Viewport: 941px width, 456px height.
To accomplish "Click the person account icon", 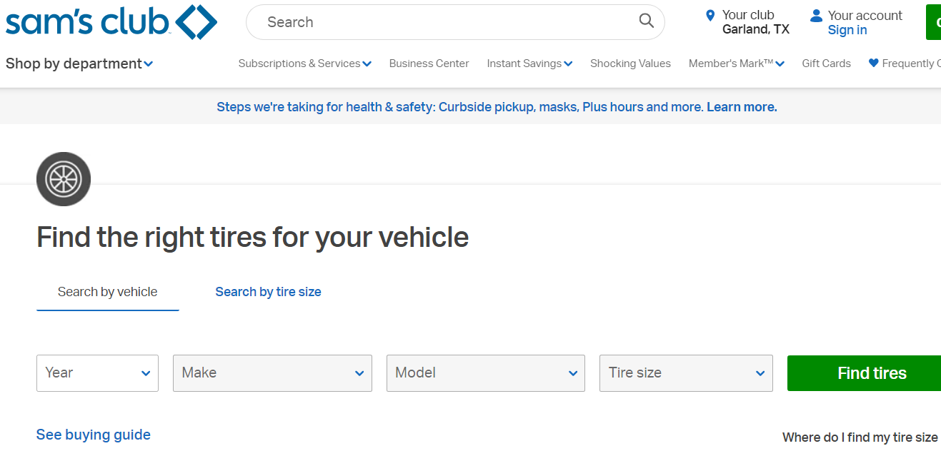I will pos(816,16).
